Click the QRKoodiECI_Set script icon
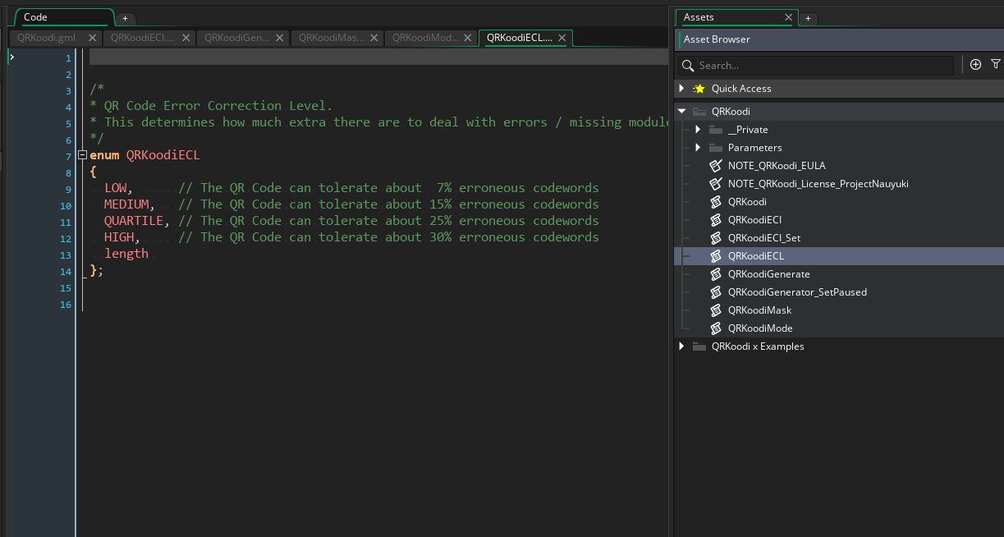1004x537 pixels. [x=716, y=238]
